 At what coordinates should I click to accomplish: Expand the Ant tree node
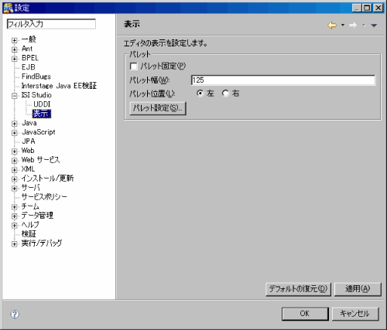pyautogui.click(x=15, y=49)
